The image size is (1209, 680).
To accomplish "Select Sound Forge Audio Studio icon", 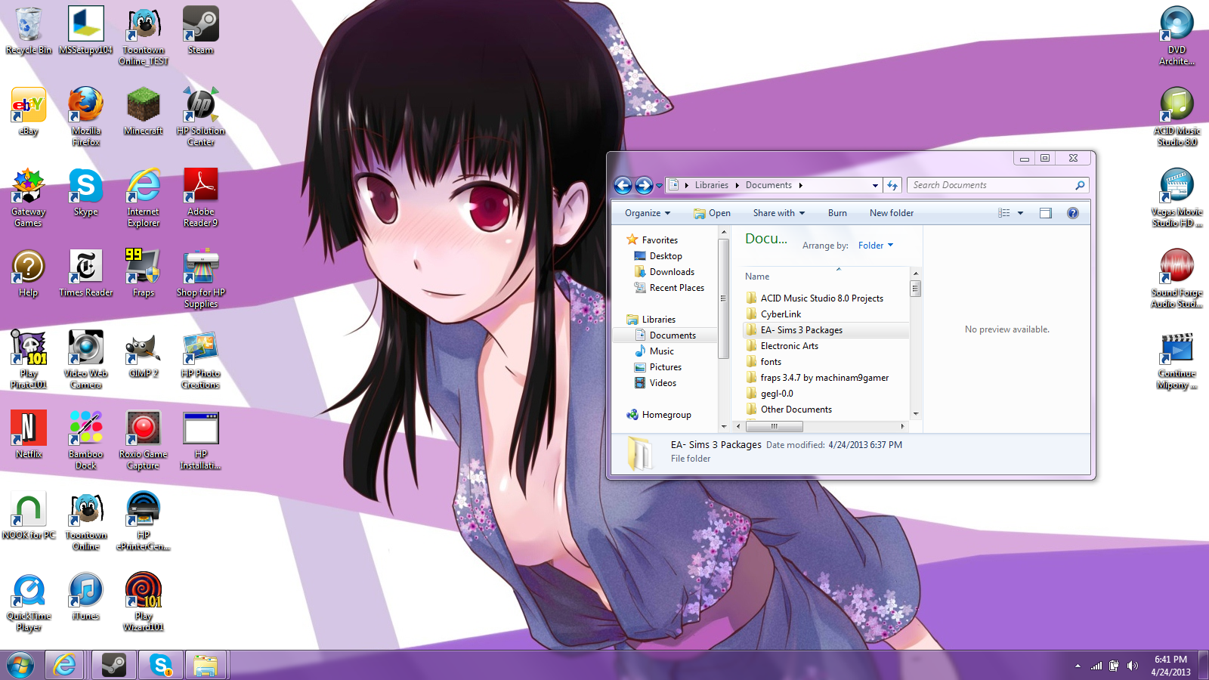I will (1177, 278).
